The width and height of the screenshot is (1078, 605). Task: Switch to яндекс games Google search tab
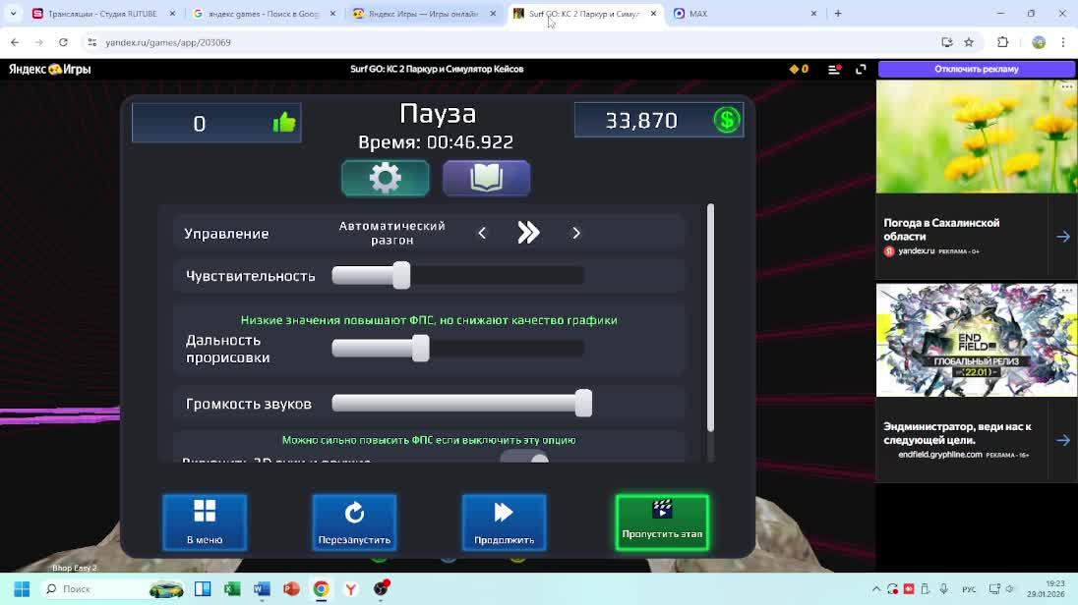[x=263, y=14]
